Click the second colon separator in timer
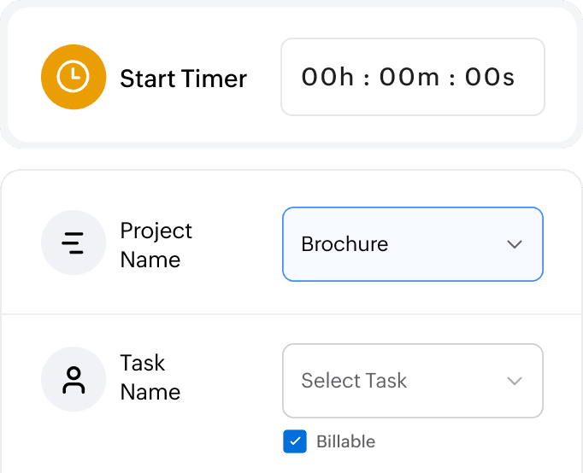This screenshot has width=583, height=473. pos(451,79)
